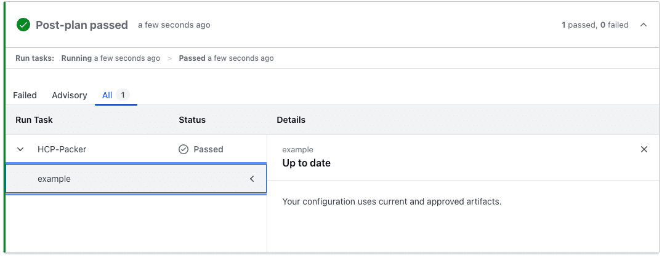Collapse the HCP-Packer run task row
Screen dimensions: 662x258
point(20,149)
